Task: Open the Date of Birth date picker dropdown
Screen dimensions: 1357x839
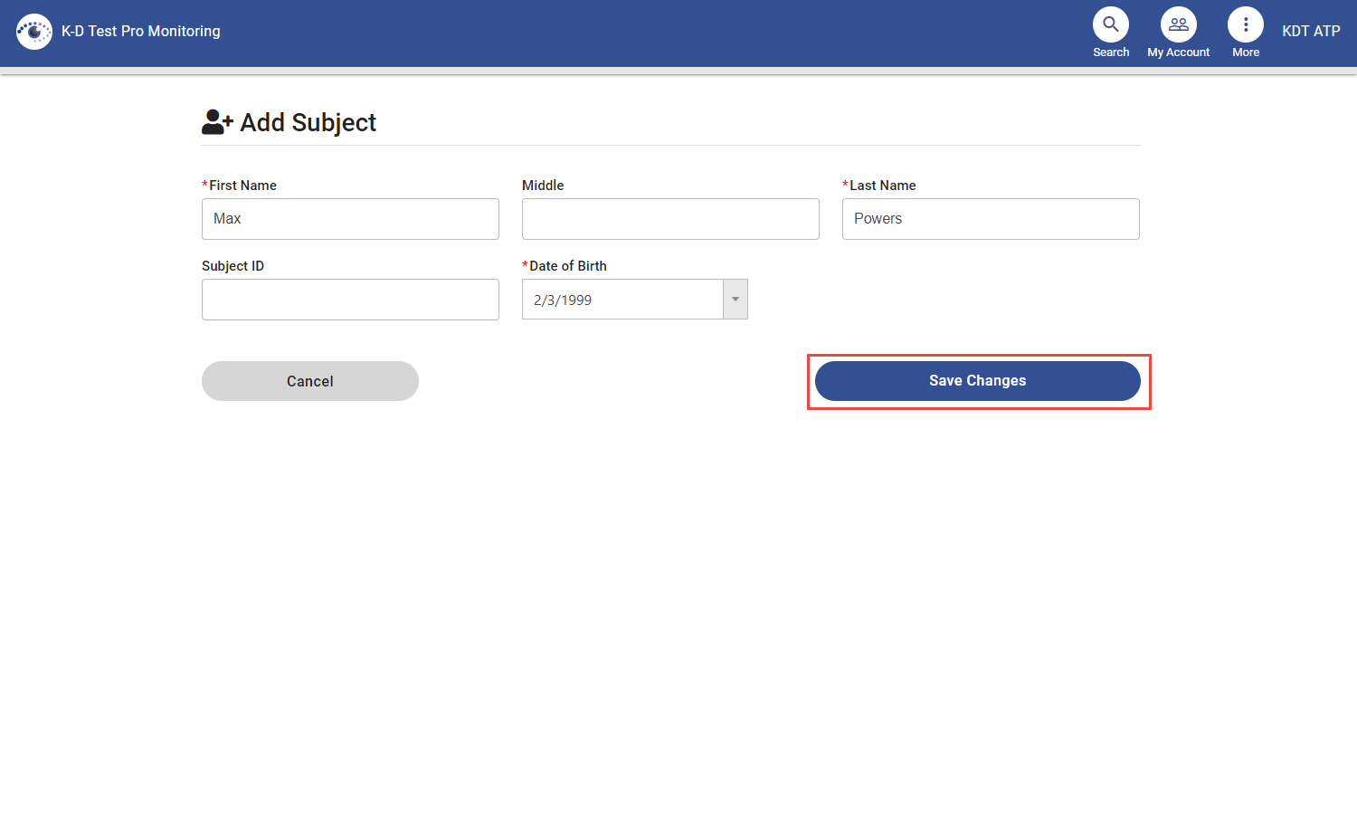Action: point(735,299)
